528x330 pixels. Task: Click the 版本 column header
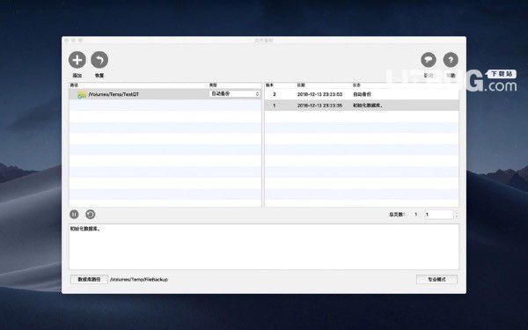click(269, 85)
